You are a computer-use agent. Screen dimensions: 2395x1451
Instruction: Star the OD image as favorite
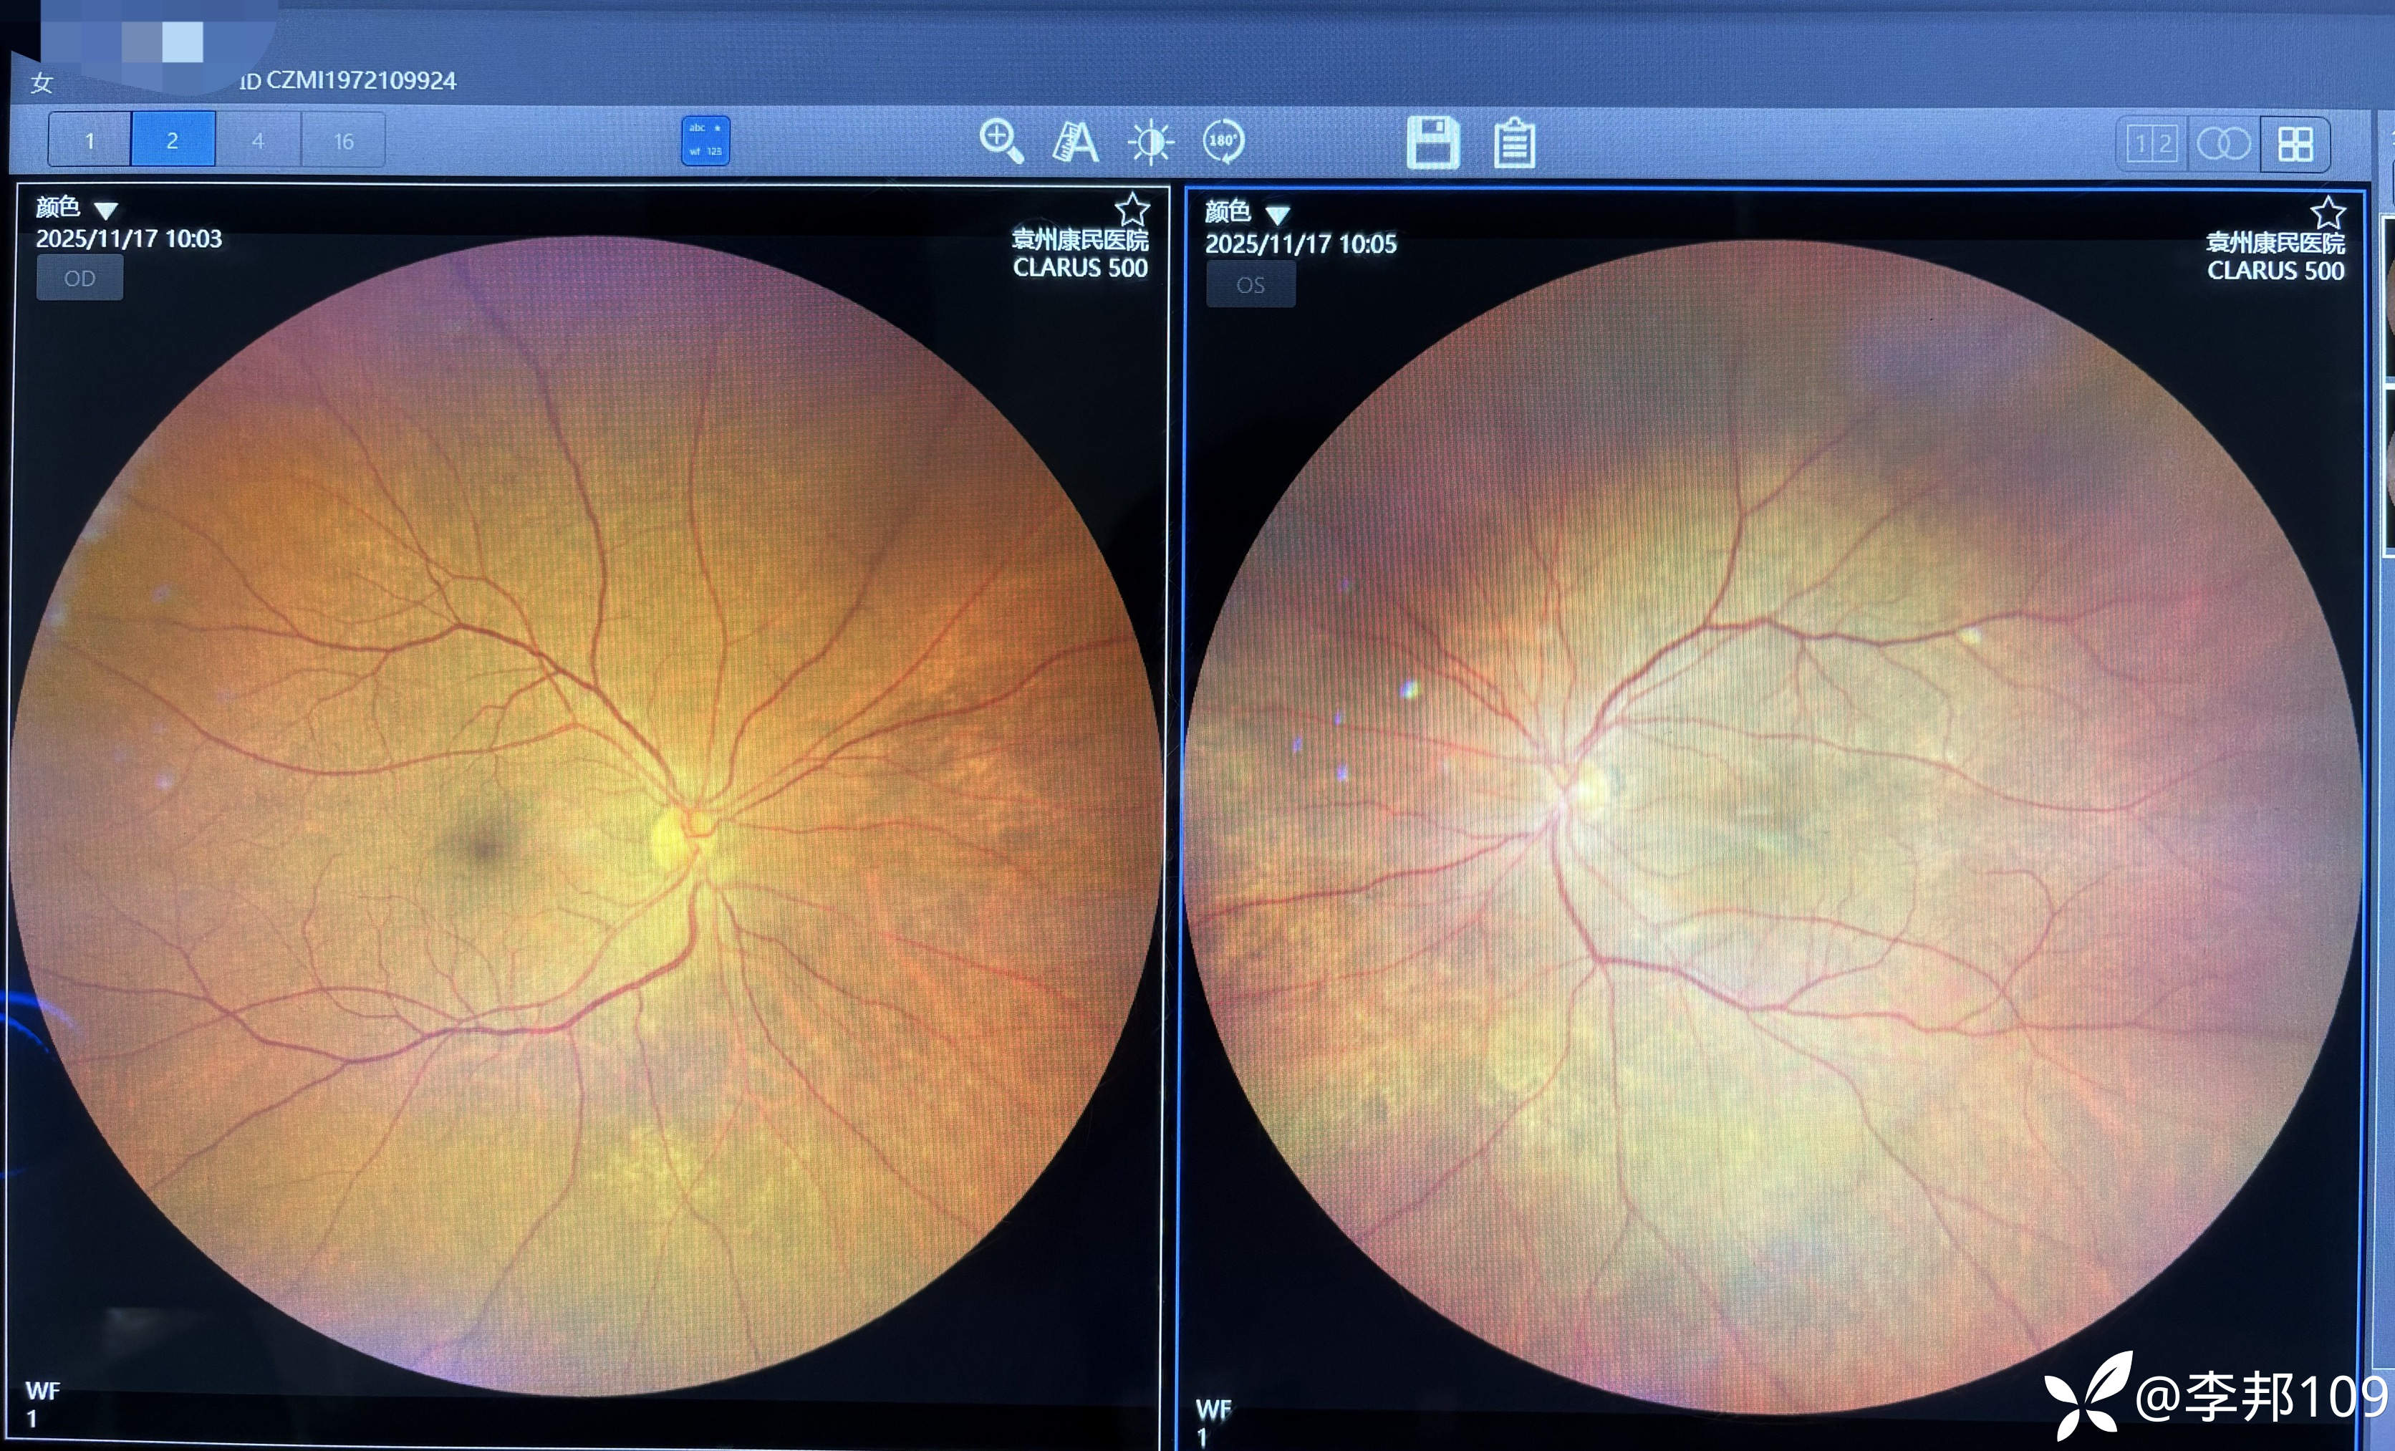click(x=1132, y=209)
